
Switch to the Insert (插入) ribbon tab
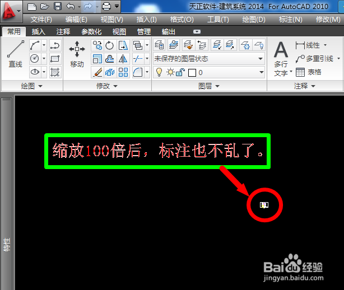click(39, 32)
